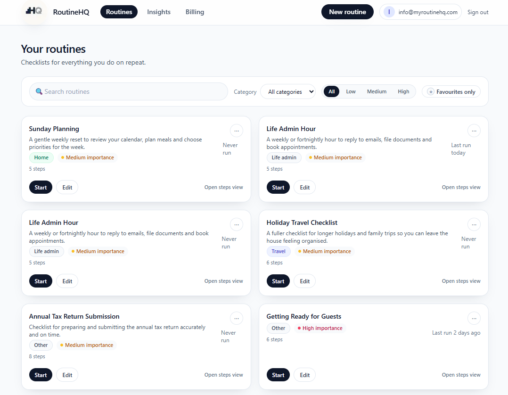Viewport: 508px width, 395px height.
Task: Click the Sign out link
Action: 478,12
